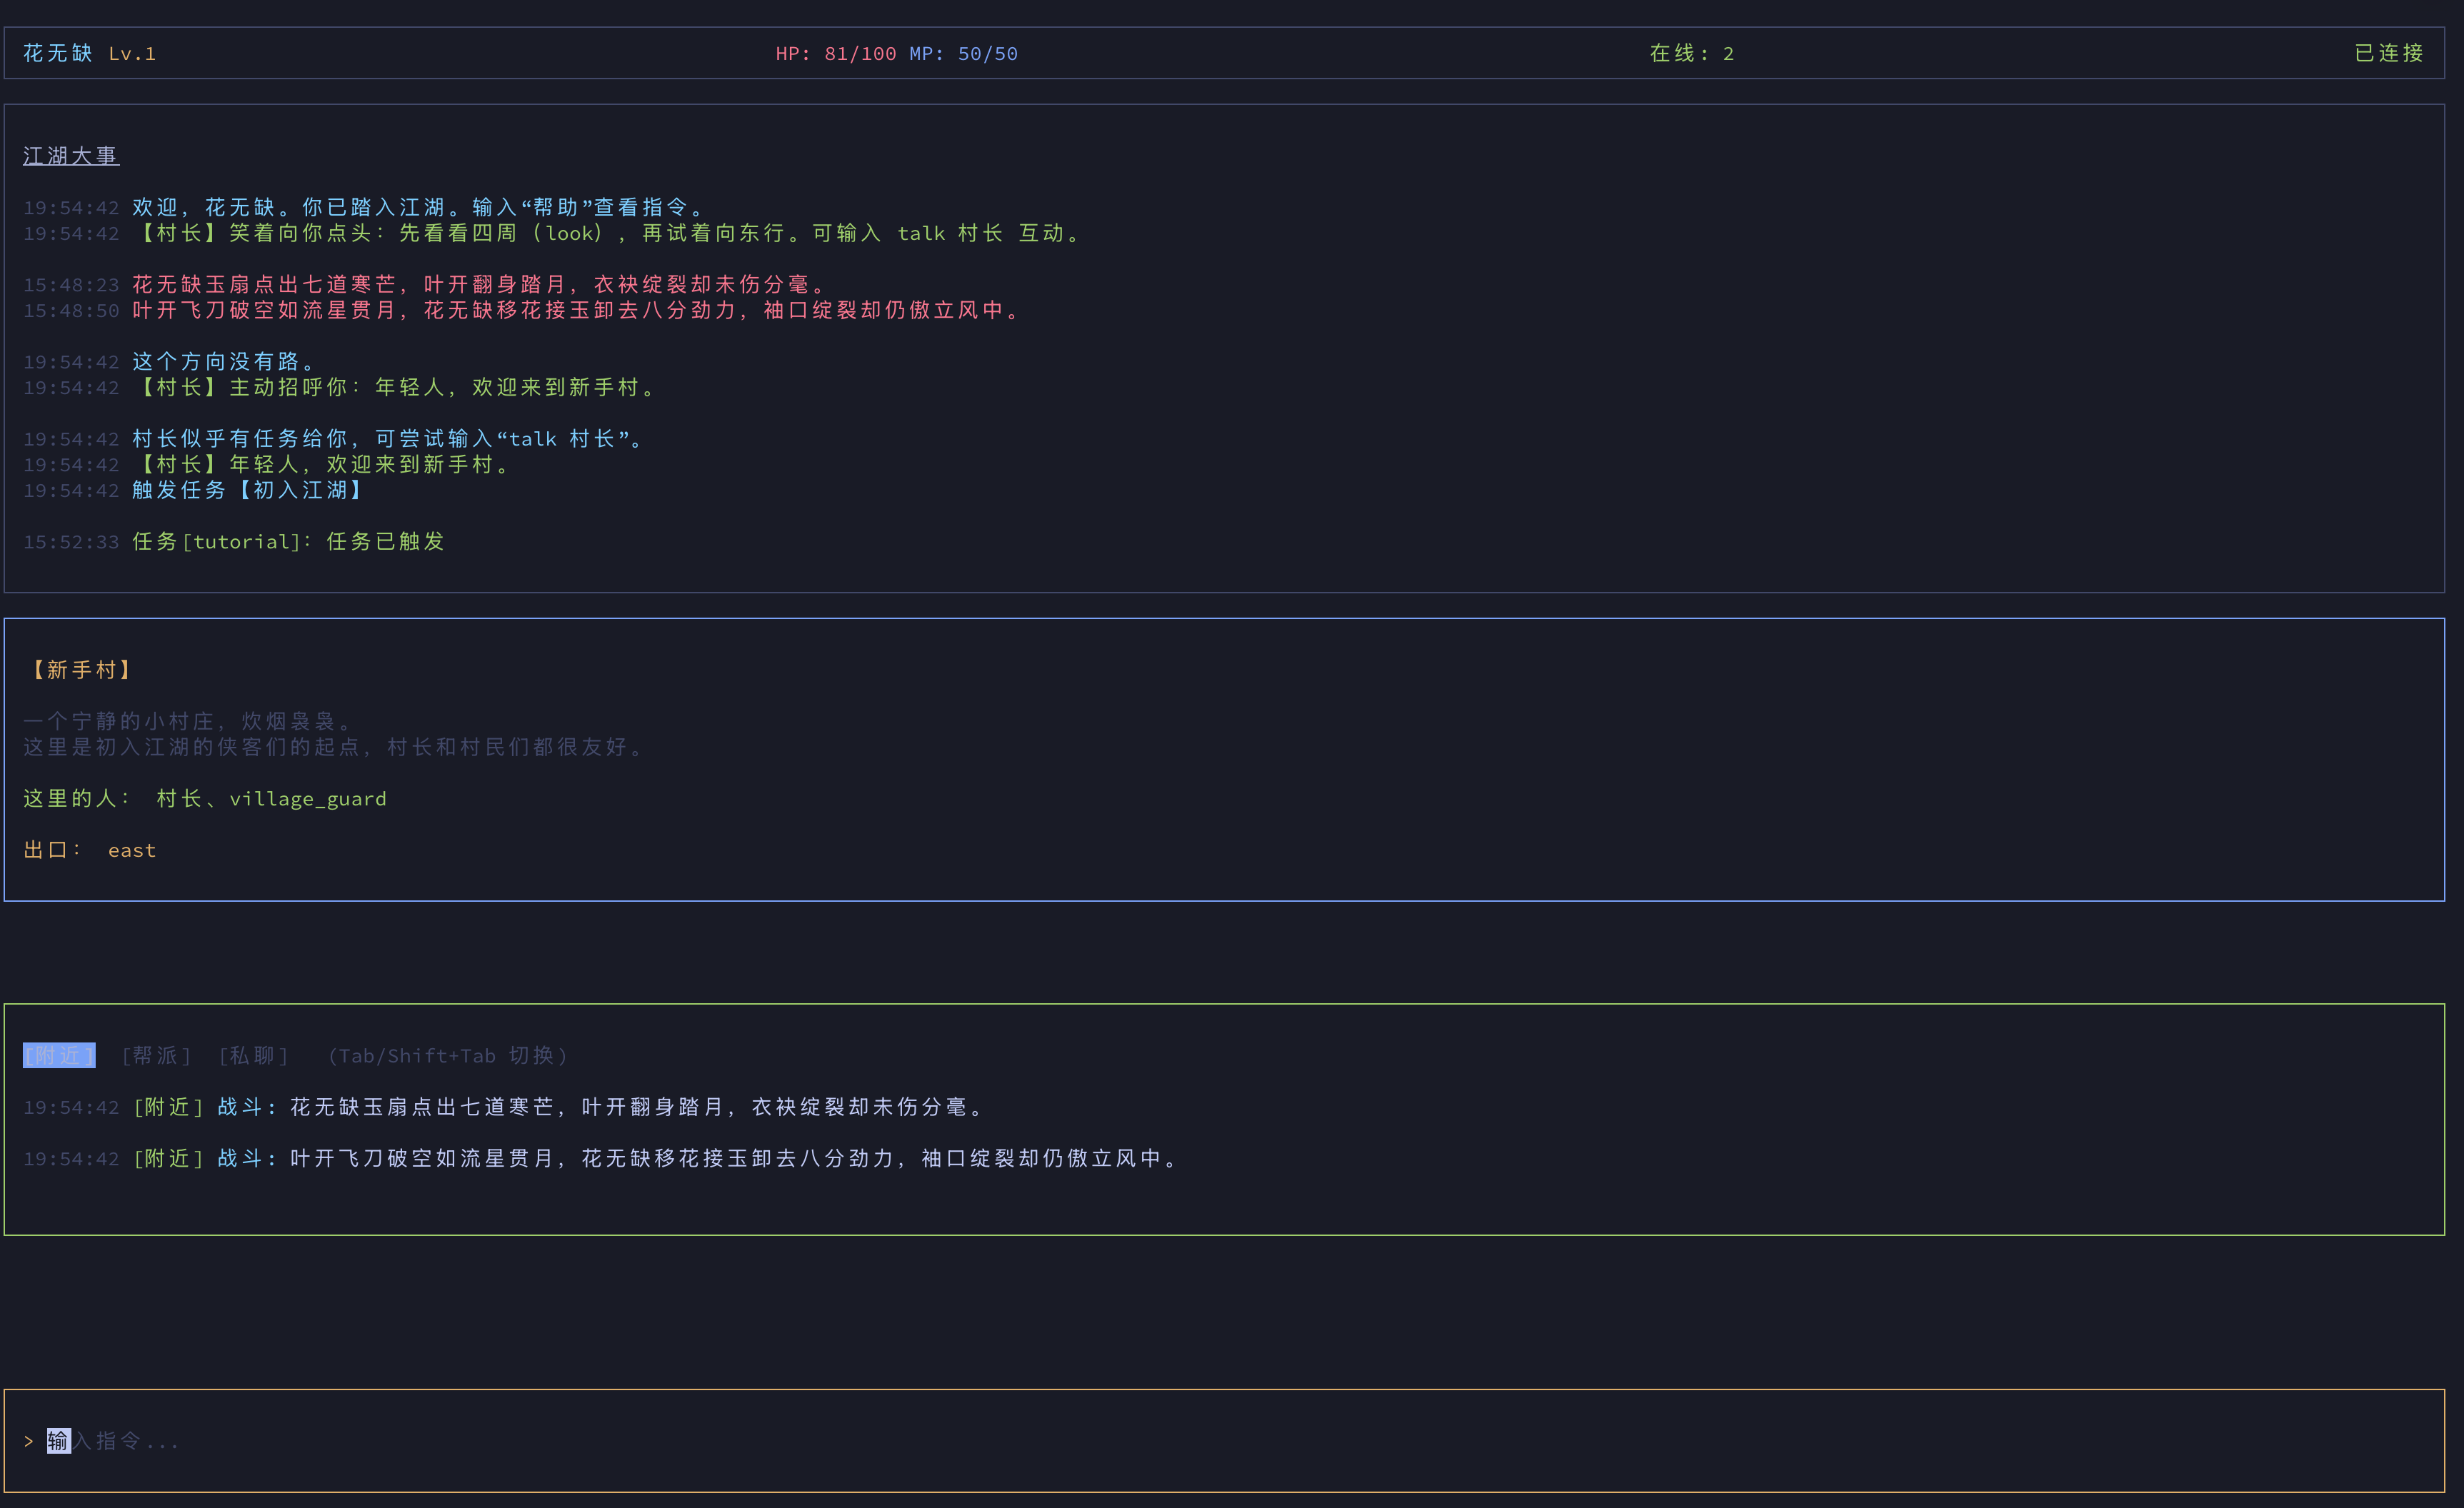Switch to the [帮派] chat tab
This screenshot has width=2464, height=1508.
coord(156,1055)
